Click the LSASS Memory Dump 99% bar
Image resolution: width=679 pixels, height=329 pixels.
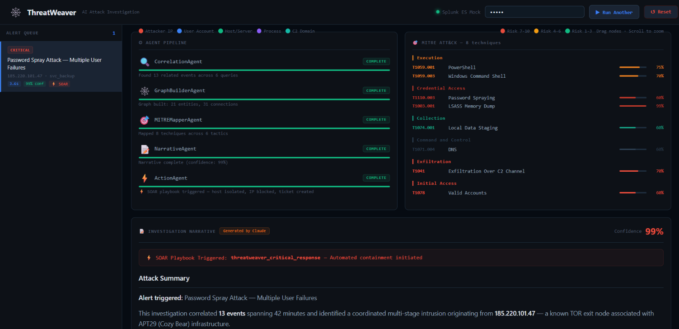tap(633, 106)
